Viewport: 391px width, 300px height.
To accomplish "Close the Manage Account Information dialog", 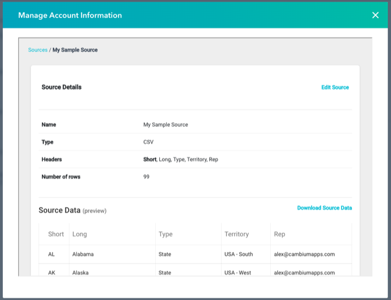I will pyautogui.click(x=375, y=15).
